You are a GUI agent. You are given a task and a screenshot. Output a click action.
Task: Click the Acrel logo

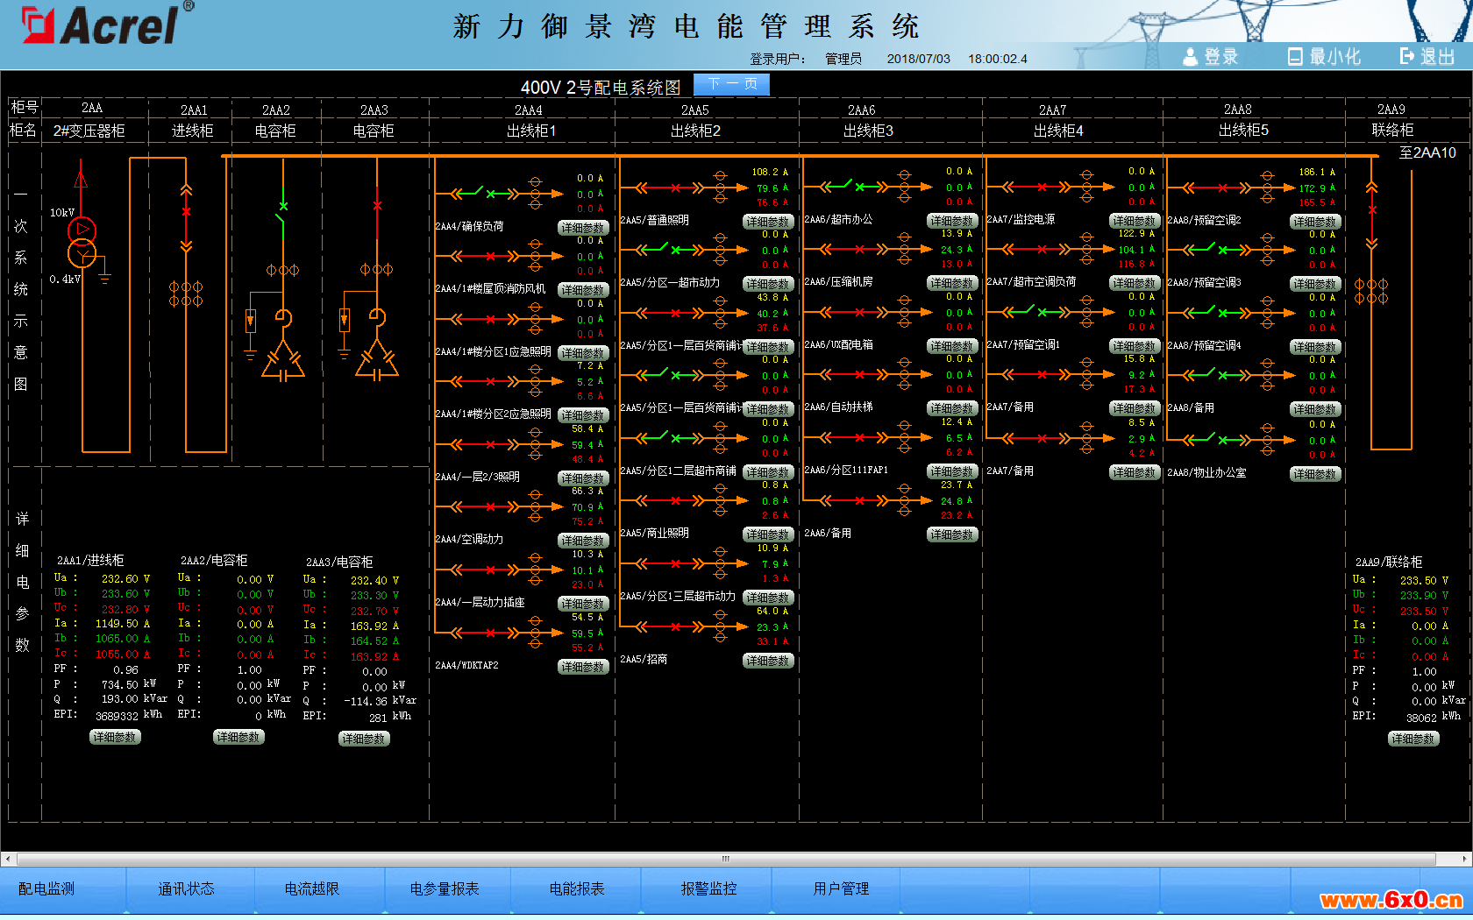pyautogui.click(x=101, y=25)
